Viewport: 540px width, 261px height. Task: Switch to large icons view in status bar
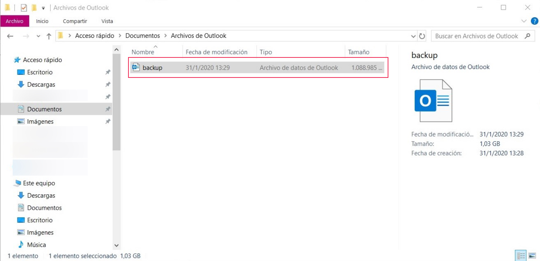532,256
